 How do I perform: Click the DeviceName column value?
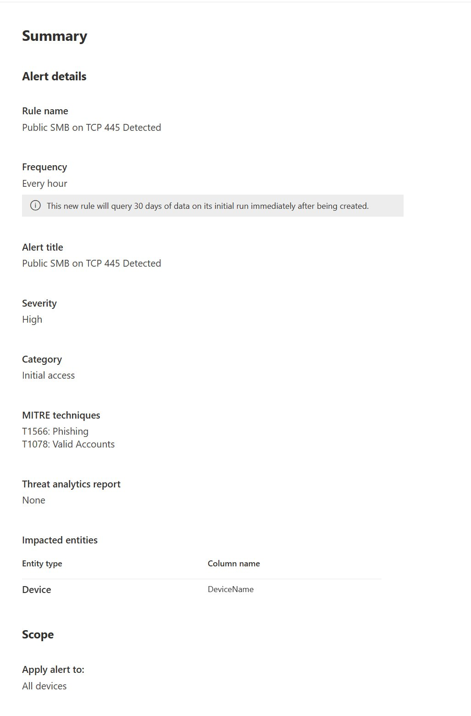tap(230, 589)
